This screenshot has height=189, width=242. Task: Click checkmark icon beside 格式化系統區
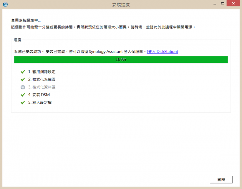point(23,80)
